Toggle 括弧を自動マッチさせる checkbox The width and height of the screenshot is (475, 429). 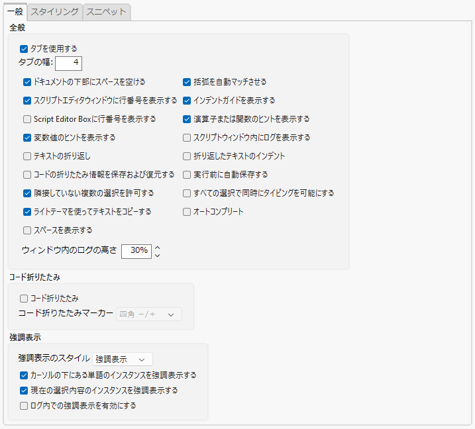pos(187,82)
